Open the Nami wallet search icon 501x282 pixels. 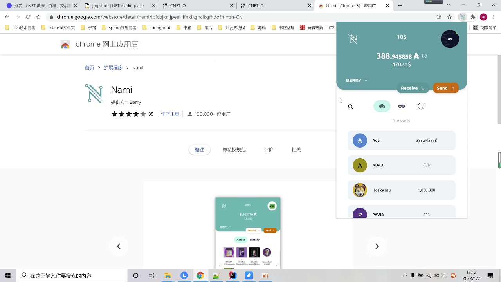[351, 107]
